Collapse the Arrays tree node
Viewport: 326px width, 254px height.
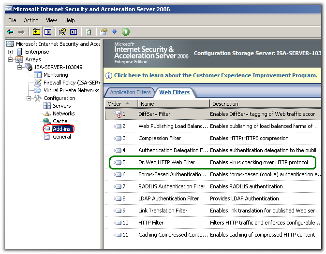[x=10, y=59]
